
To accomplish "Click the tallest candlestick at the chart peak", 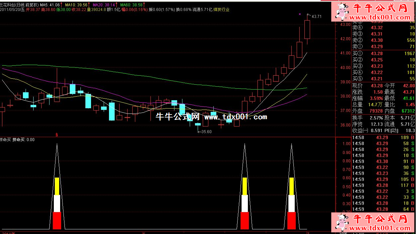I will pyautogui.click(x=307, y=30).
